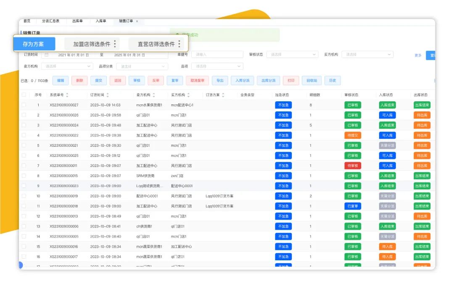Check the box for order XS231009000027
The width and height of the screenshot is (454, 291).
[x=24, y=105]
